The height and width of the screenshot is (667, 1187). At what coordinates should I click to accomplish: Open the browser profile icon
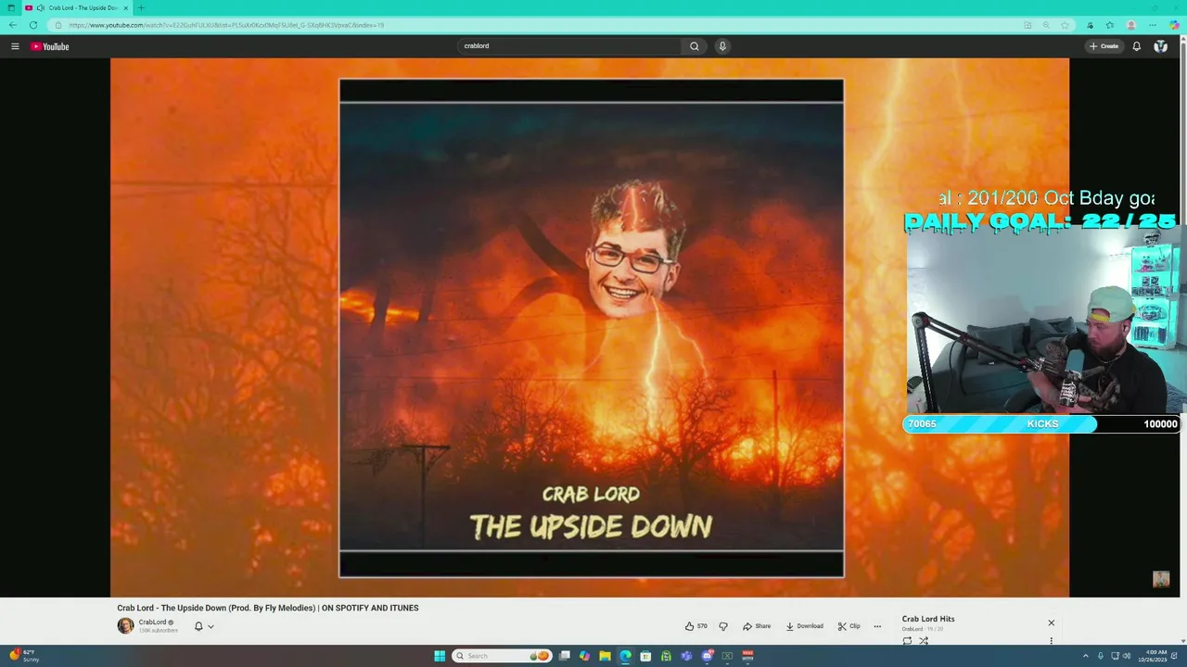[x=1131, y=25]
